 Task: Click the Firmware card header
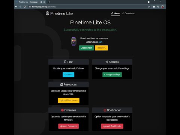pyautogui.click(x=69, y=110)
